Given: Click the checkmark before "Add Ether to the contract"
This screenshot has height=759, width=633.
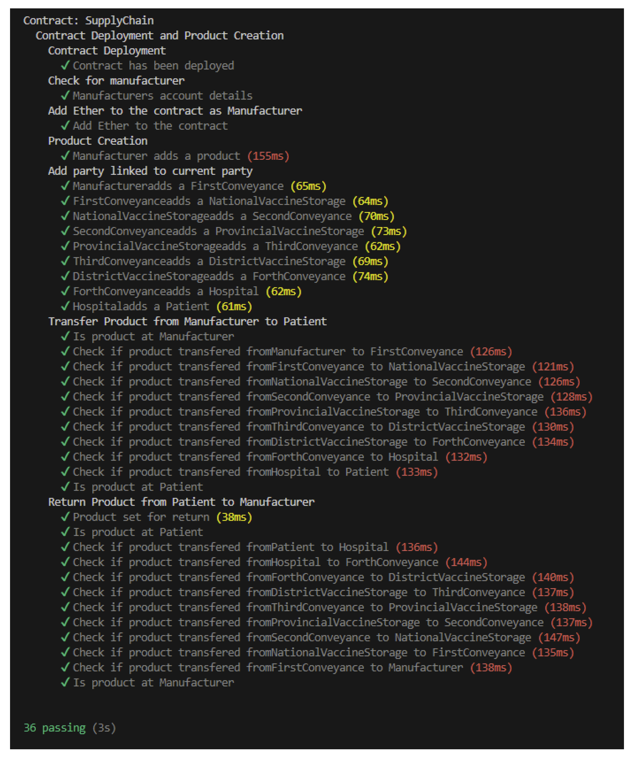Looking at the screenshot, I should [65, 125].
